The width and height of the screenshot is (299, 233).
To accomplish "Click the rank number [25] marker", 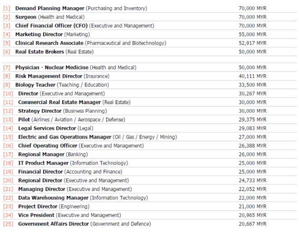I will [8, 224].
